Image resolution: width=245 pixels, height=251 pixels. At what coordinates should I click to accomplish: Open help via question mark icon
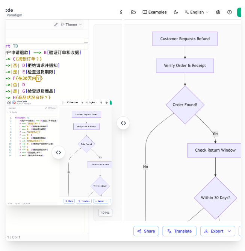pos(229,12)
